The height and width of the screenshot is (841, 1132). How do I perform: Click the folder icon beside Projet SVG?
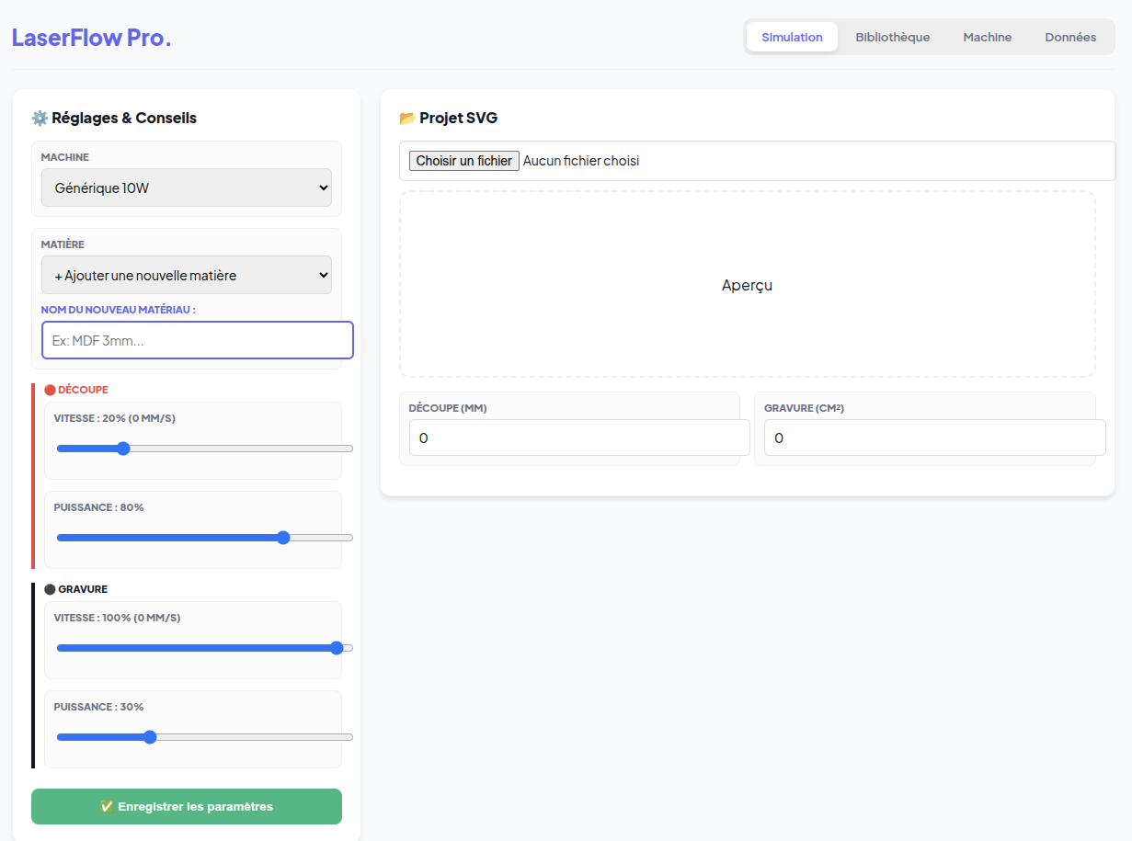coord(407,118)
